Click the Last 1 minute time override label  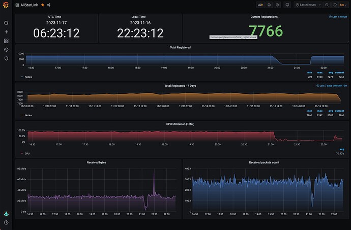pyautogui.click(x=338, y=17)
